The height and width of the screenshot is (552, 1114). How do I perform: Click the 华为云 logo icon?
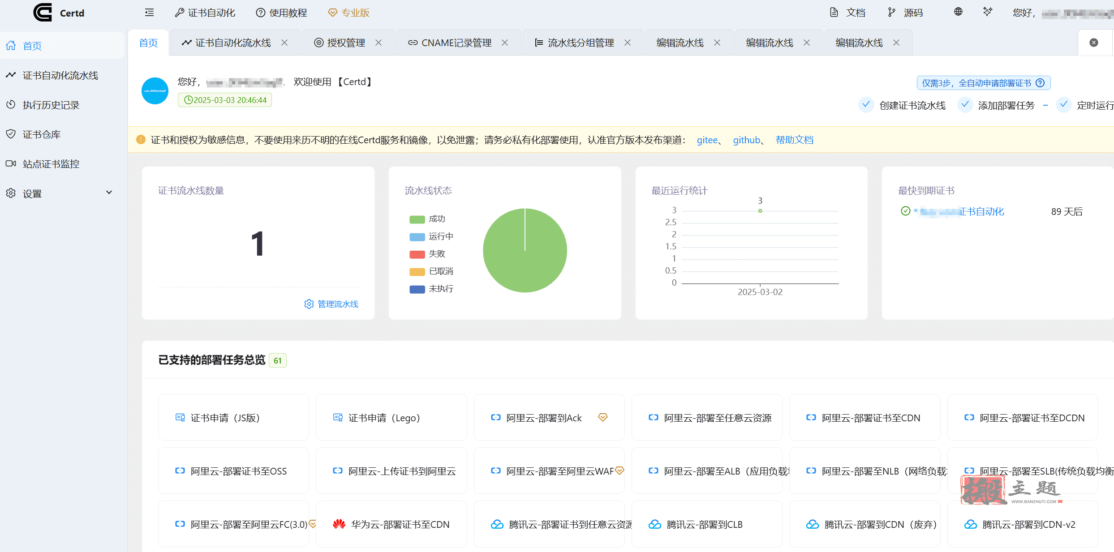pos(339,524)
